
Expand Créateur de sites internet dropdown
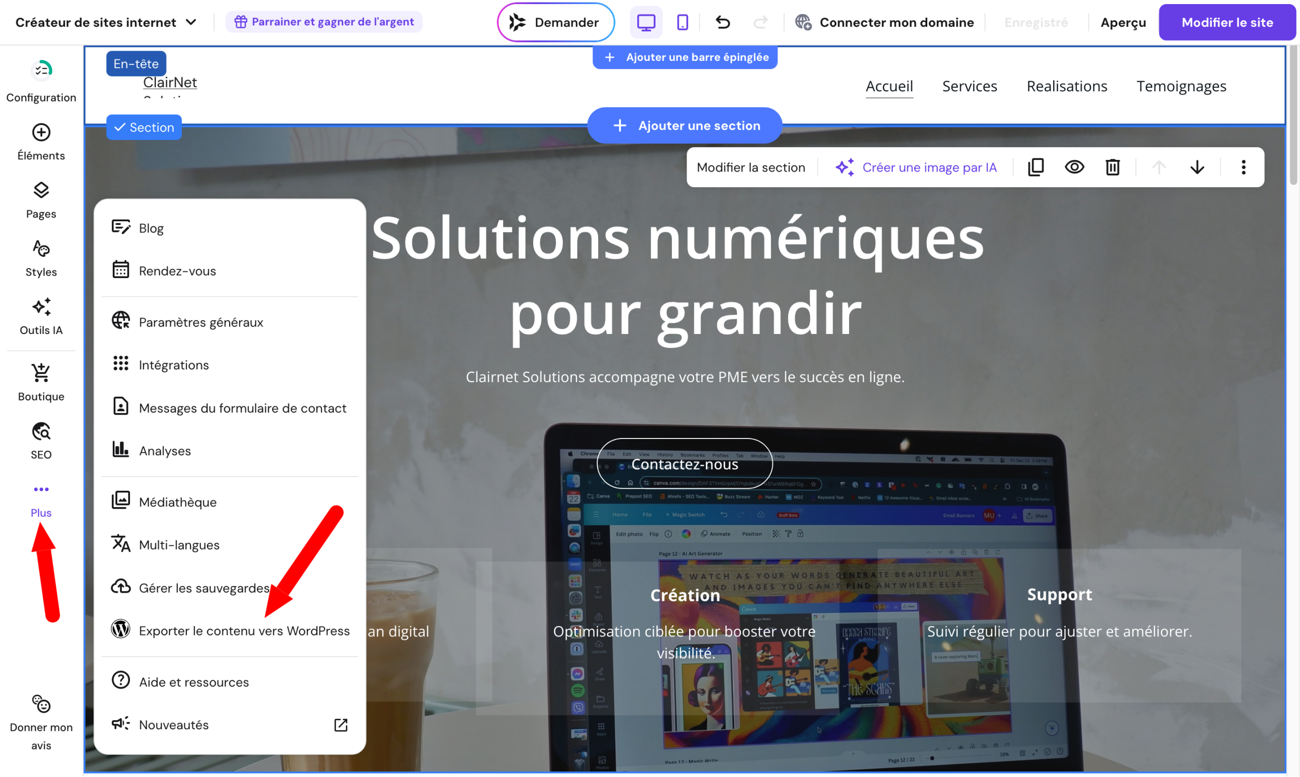point(106,22)
